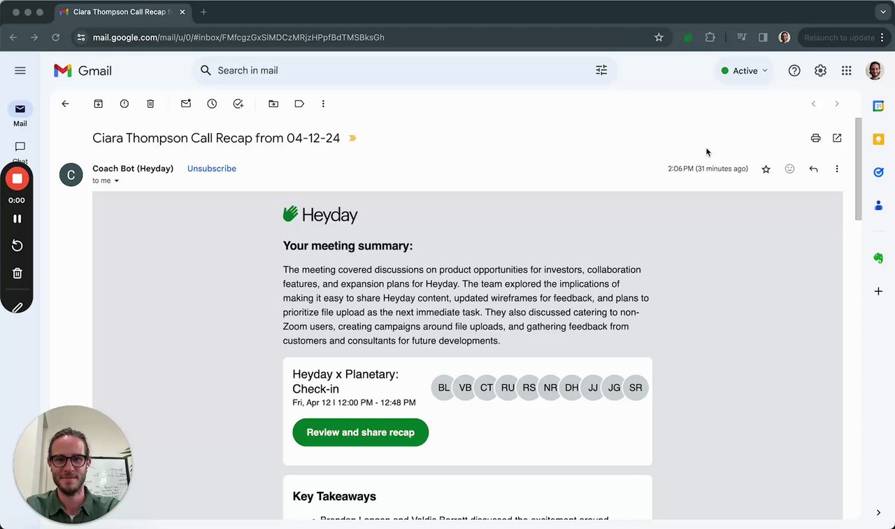Click Review and share recap button
This screenshot has width=895, height=529.
point(360,432)
